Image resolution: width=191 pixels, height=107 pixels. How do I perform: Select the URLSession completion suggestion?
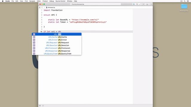coord(57,45)
